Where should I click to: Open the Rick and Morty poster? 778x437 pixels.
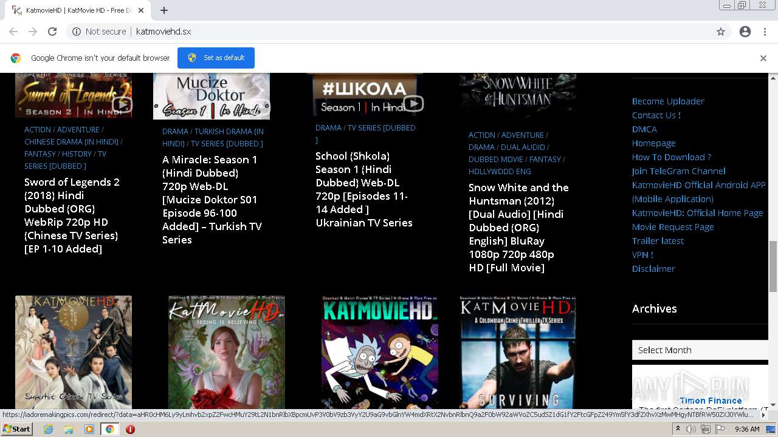pyautogui.click(x=380, y=352)
